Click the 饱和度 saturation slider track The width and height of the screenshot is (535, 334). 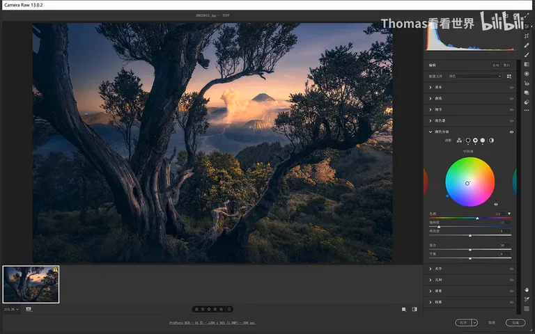coord(470,226)
